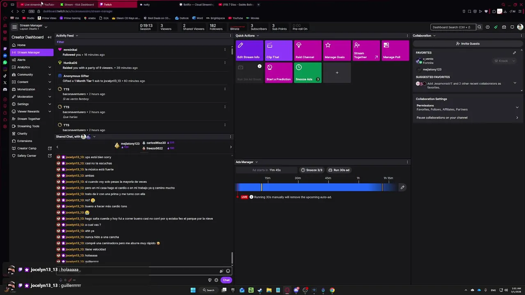Launch the Stream Together quick action
This screenshot has width=525, height=295.
[366, 51]
